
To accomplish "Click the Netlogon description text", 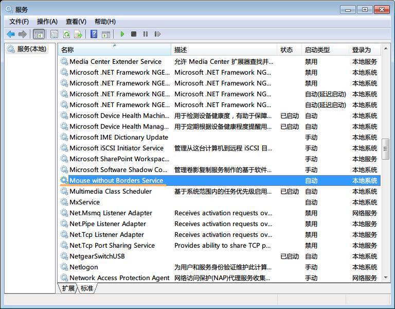I will click(x=223, y=267).
